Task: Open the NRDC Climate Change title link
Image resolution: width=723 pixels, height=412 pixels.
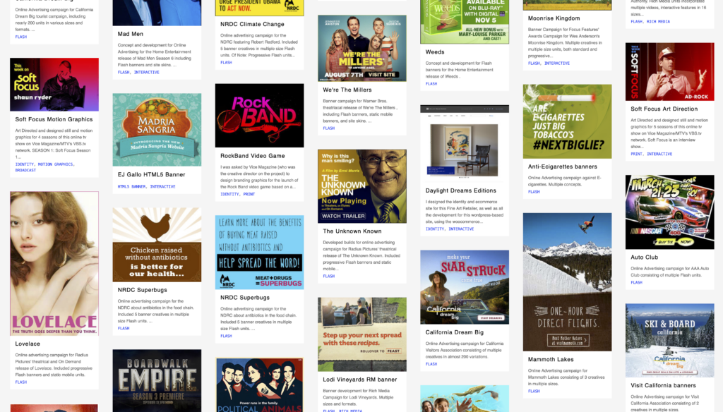Action: (252, 24)
